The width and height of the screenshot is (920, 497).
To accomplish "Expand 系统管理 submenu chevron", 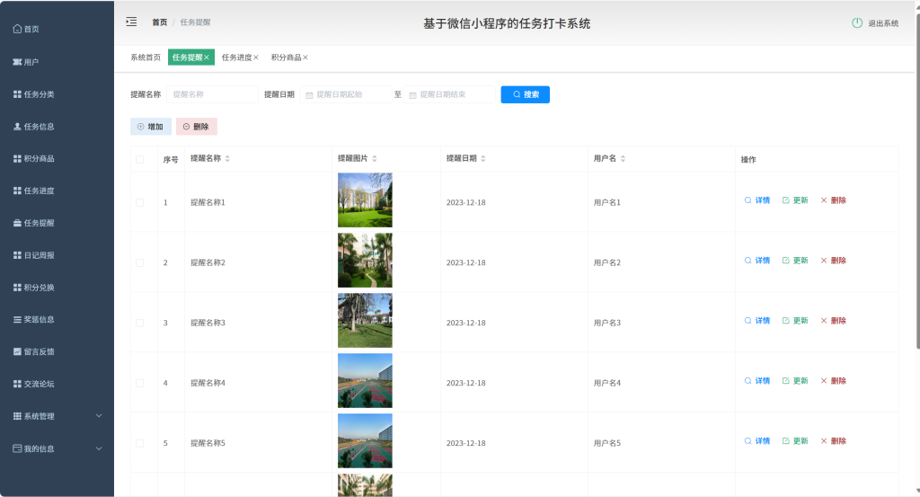I will [x=99, y=416].
